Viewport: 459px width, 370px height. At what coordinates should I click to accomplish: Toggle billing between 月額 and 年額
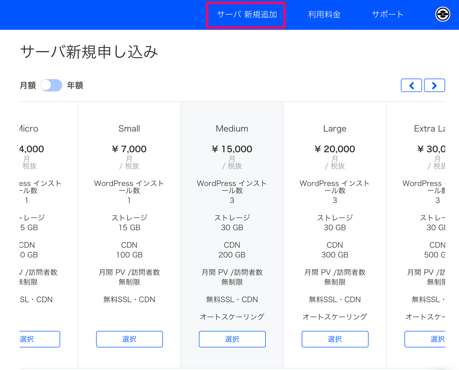[x=51, y=85]
